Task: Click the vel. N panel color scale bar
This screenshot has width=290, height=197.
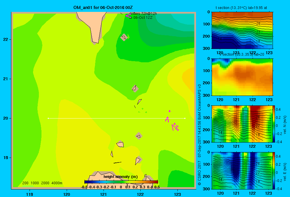Action: click(274, 124)
